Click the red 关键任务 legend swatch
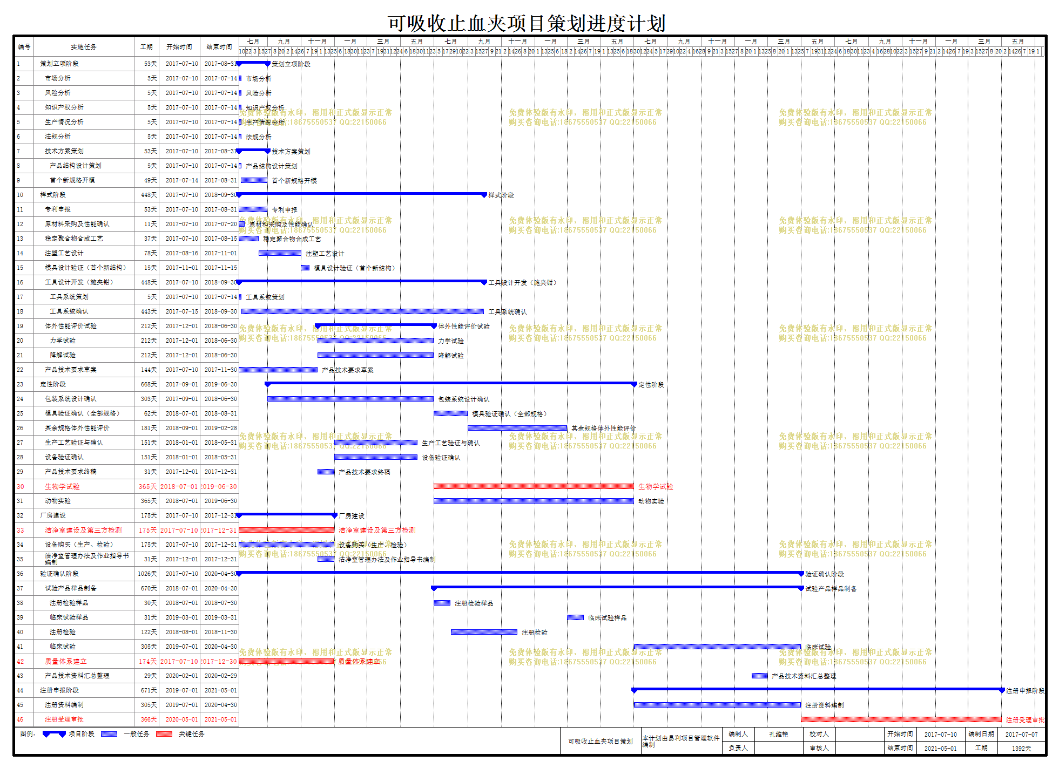Viewport: 1059px width, 768px height. coord(164,734)
